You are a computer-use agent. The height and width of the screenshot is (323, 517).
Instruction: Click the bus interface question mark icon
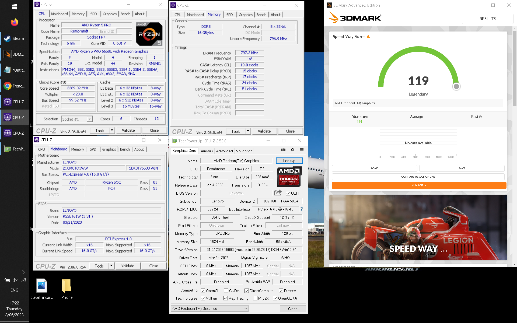click(x=302, y=209)
